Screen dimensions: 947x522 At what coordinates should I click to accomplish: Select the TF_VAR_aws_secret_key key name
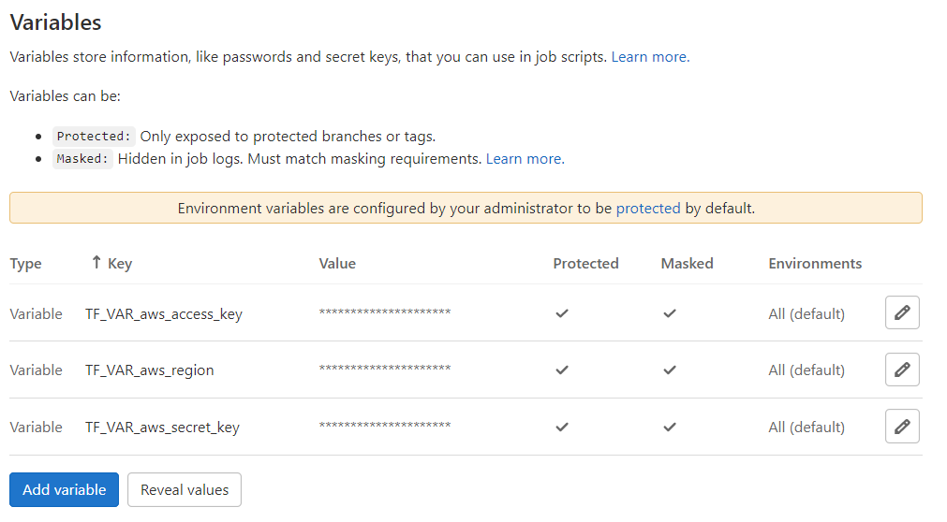162,428
